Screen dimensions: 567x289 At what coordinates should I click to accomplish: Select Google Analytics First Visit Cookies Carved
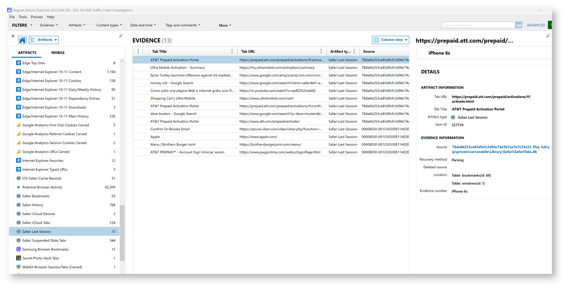(64, 125)
